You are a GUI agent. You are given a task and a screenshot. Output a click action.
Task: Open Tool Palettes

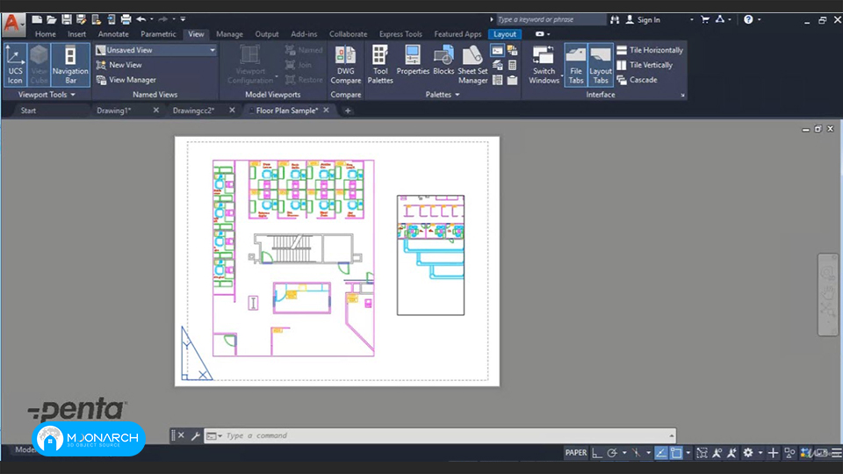pyautogui.click(x=380, y=64)
